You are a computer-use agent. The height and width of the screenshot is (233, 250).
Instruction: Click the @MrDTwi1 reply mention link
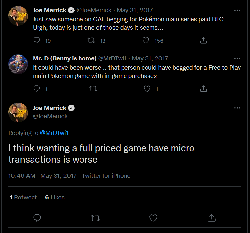click(x=54, y=133)
